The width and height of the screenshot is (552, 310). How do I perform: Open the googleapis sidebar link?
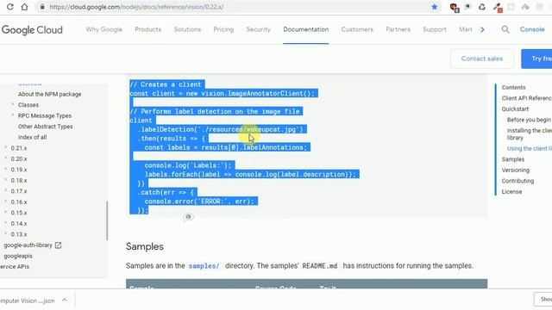18,257
